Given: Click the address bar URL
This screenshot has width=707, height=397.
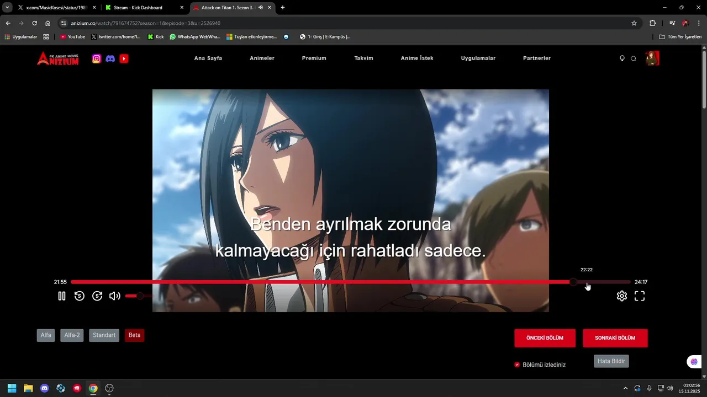Looking at the screenshot, I should point(146,23).
